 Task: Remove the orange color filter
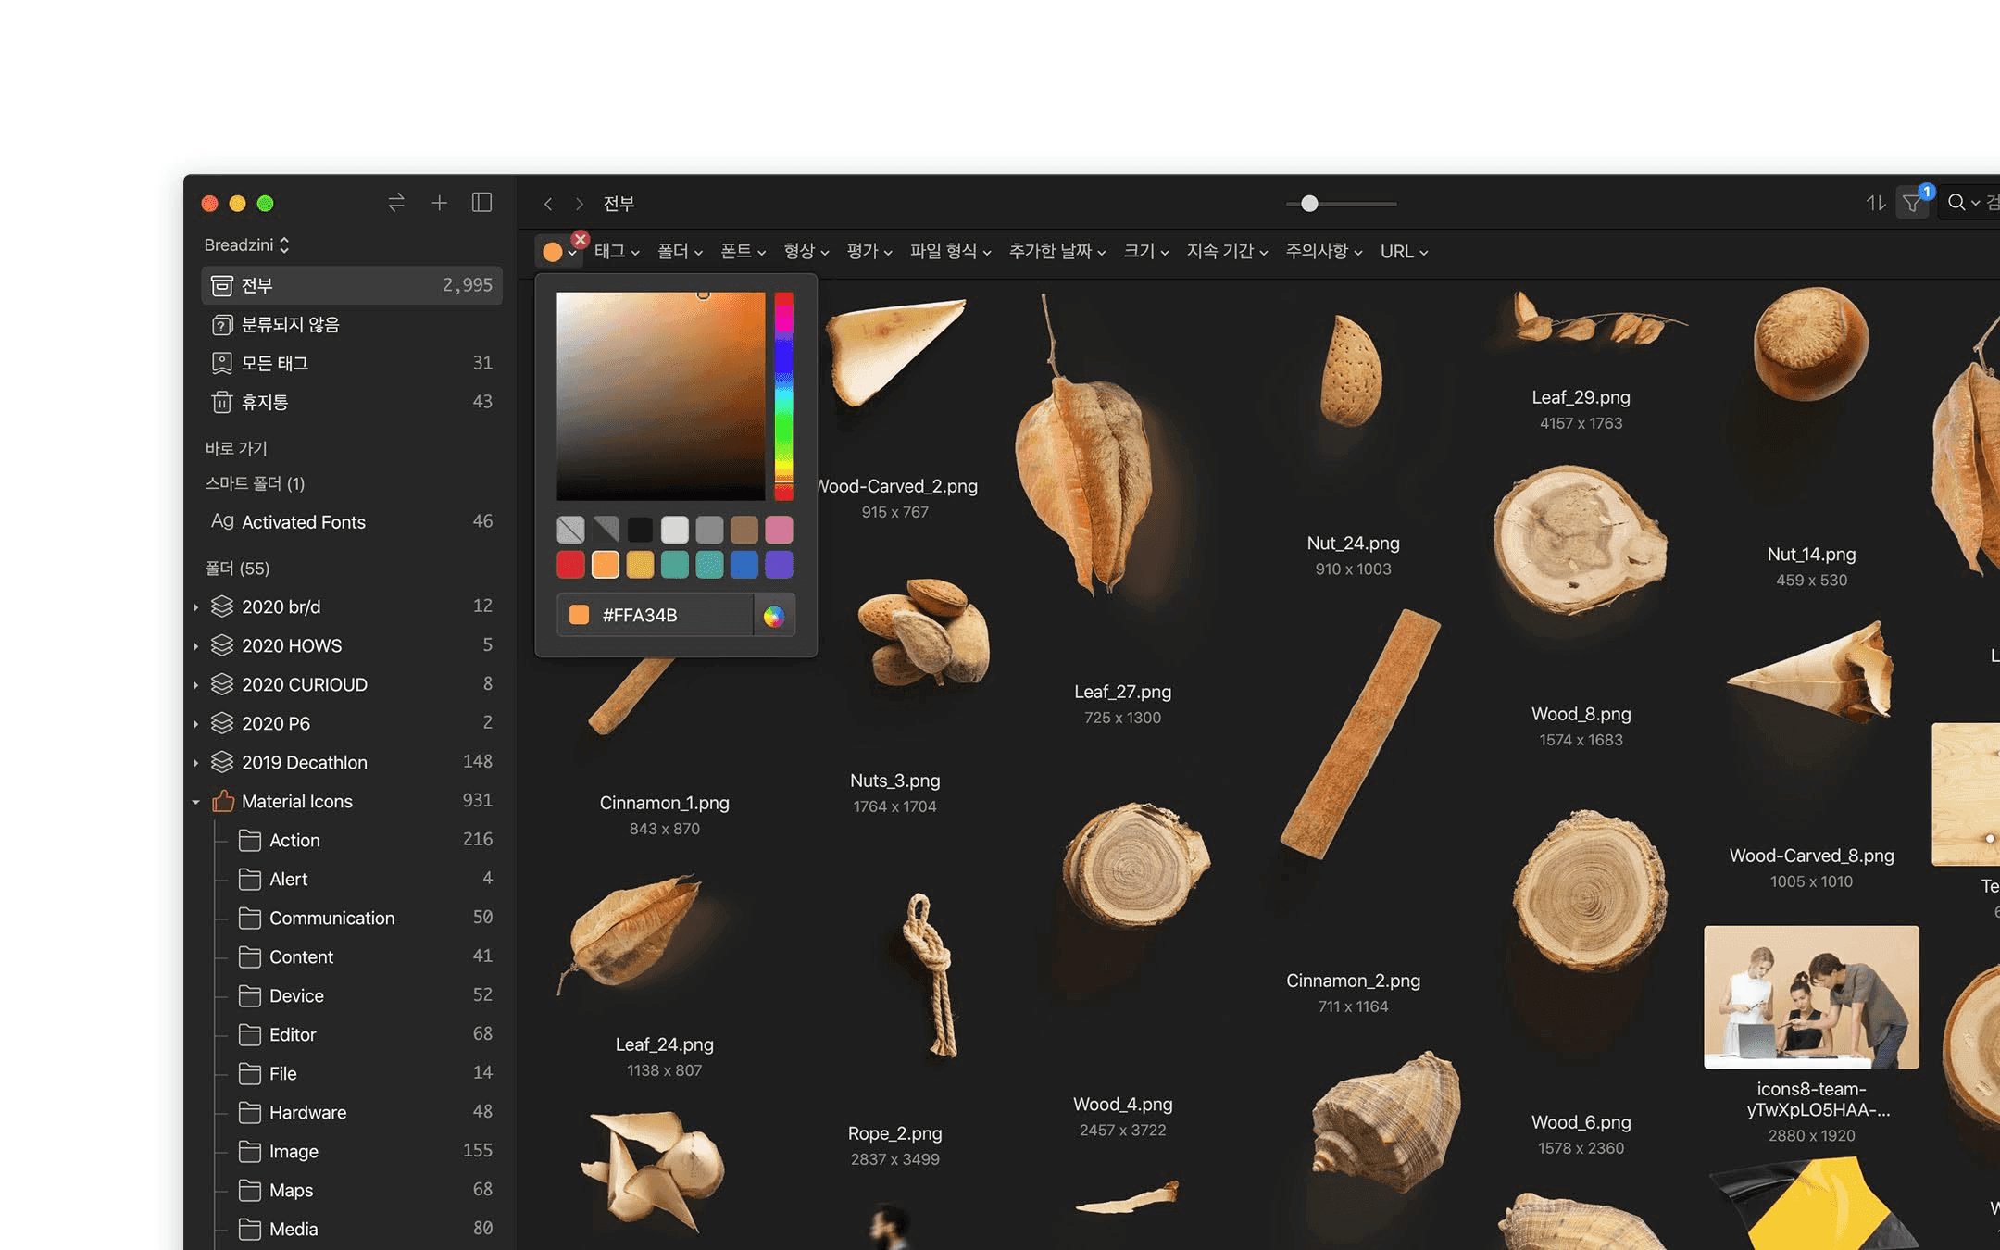click(x=581, y=240)
